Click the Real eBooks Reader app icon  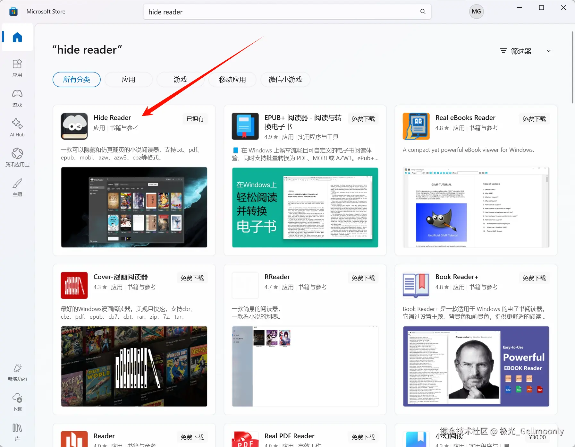(416, 126)
